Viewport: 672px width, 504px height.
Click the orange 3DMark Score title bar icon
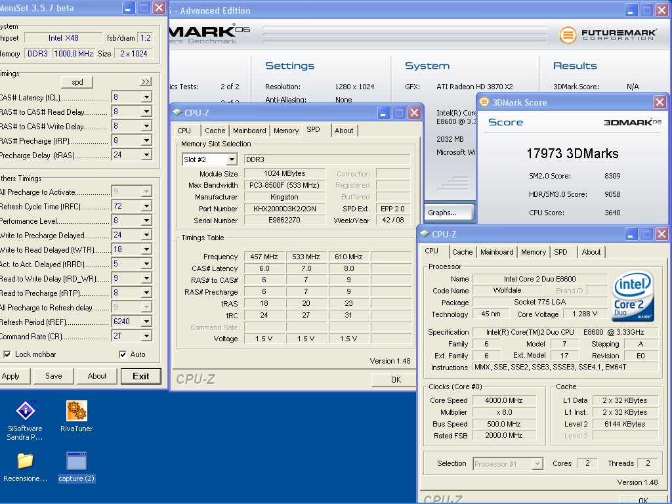(484, 102)
